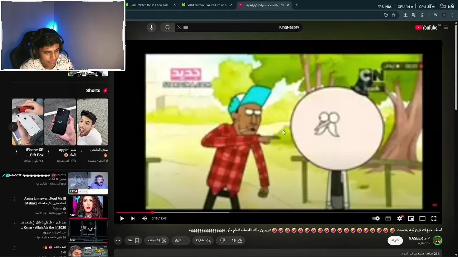Close the SXB Kick tab
This screenshot has width=458, height=257.
pos(175,5)
